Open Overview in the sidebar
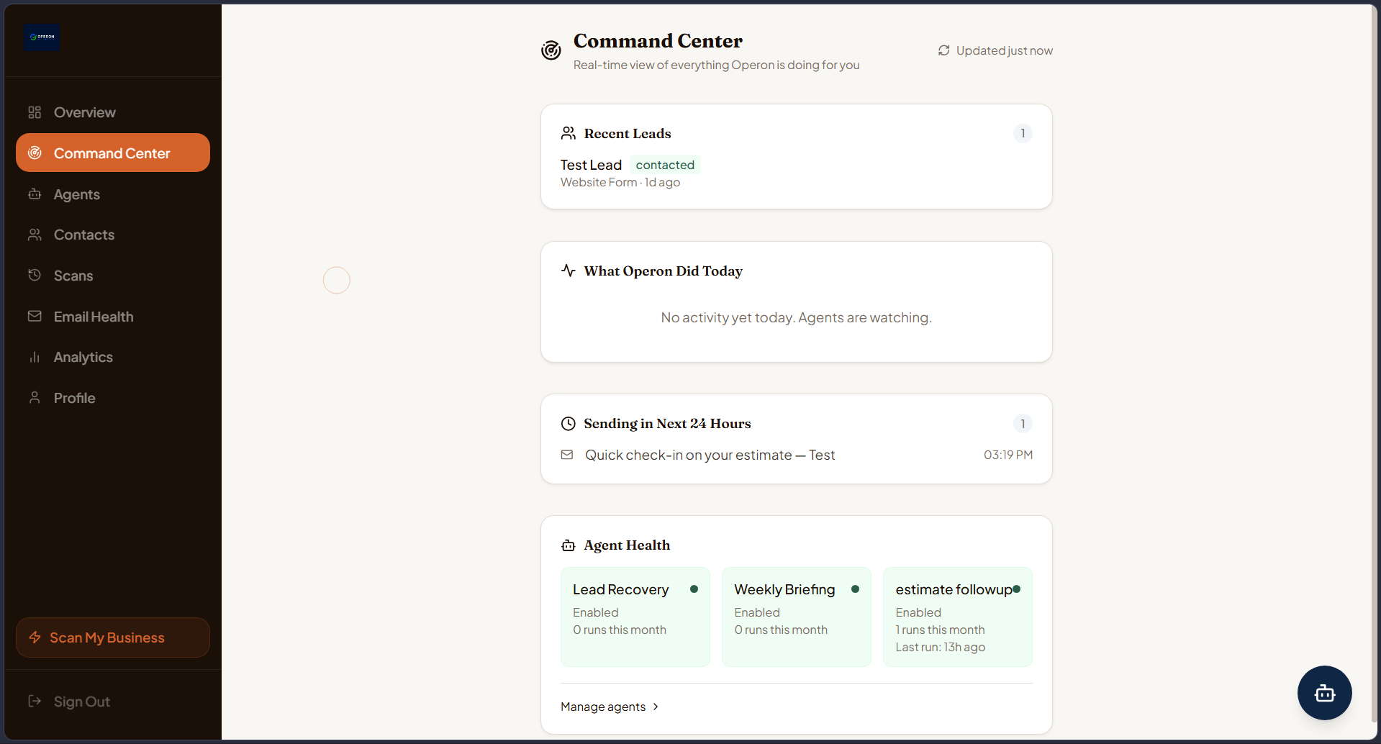The width and height of the screenshot is (1381, 744). [113, 112]
